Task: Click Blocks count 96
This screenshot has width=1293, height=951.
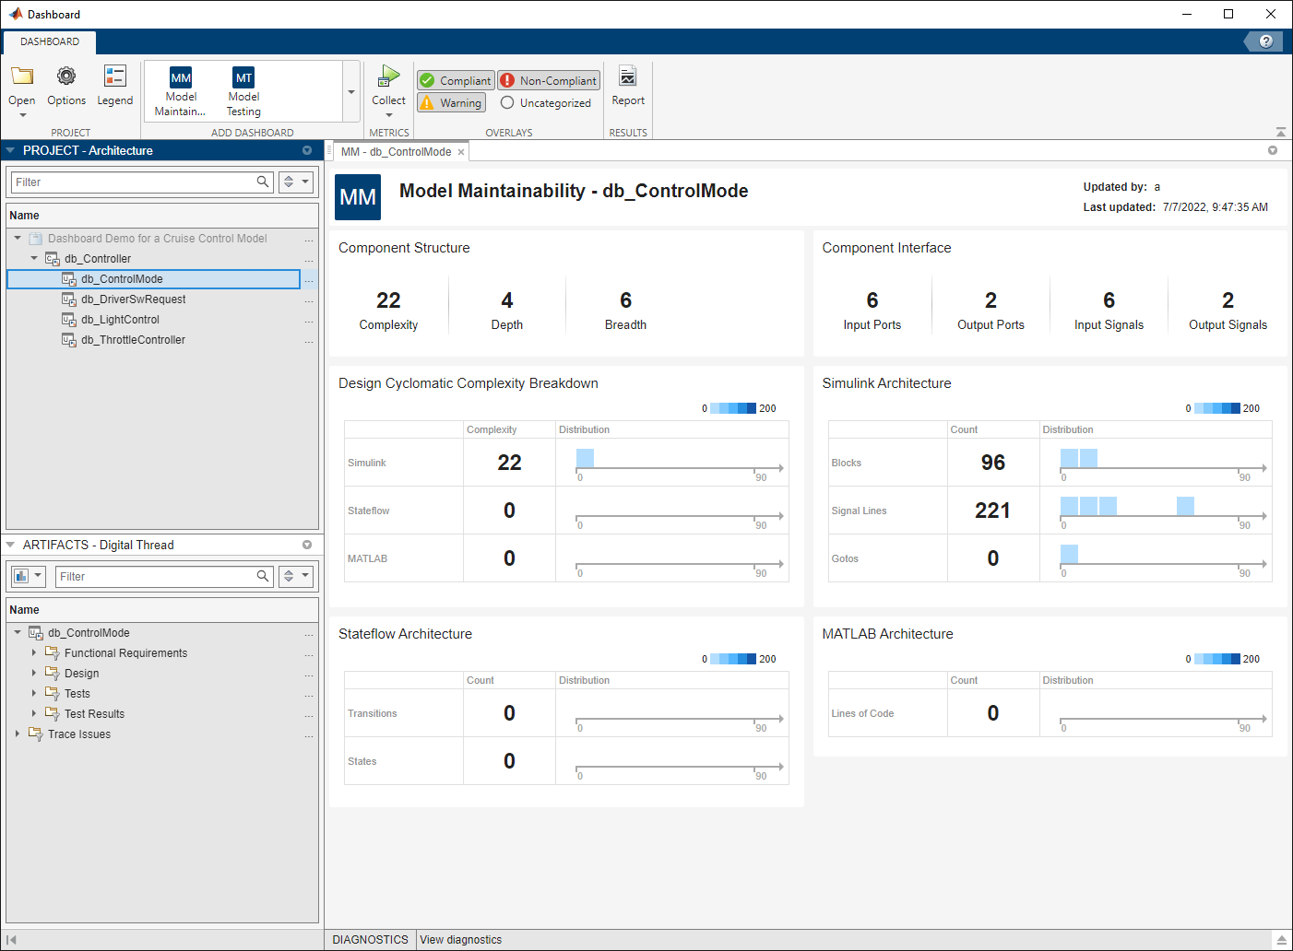Action: (x=993, y=463)
